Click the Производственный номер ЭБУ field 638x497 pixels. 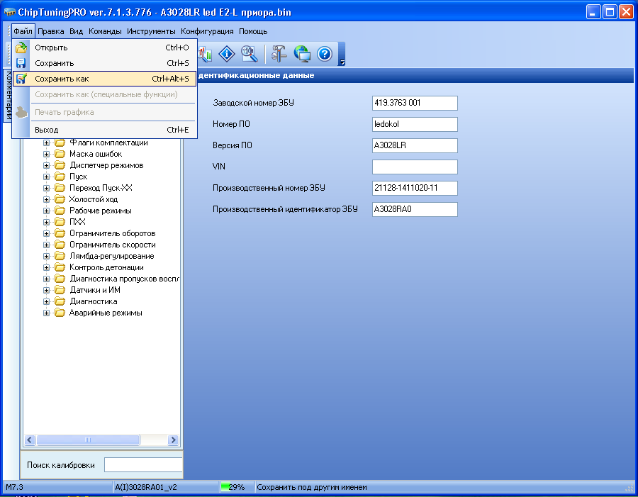[415, 188]
